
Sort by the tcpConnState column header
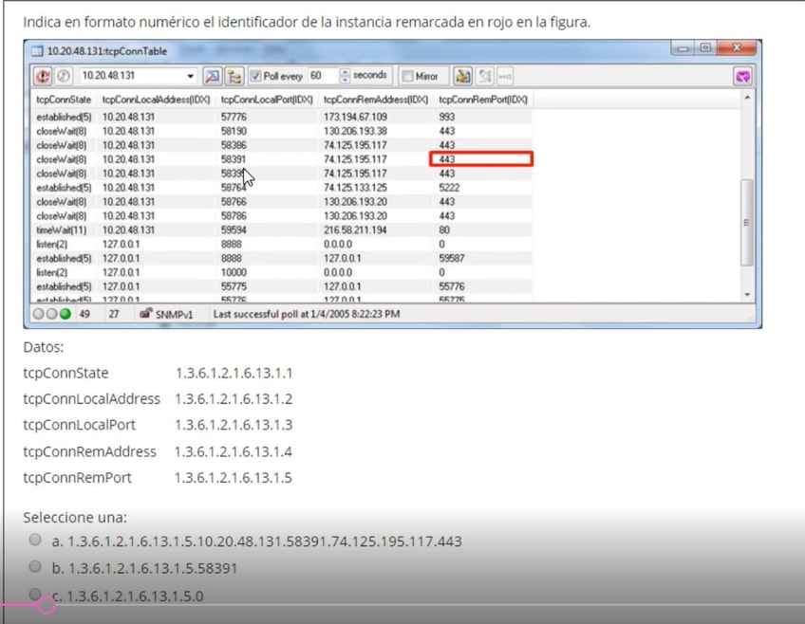64,100
